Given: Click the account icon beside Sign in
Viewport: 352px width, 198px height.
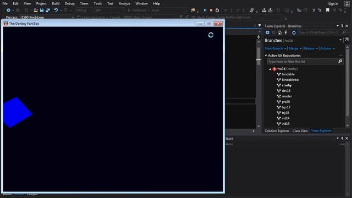Looking at the screenshot, I should [x=347, y=4].
